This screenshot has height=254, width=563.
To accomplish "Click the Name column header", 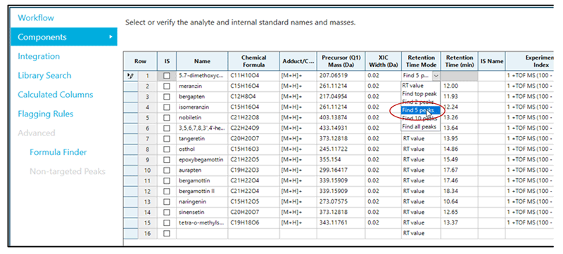I will pyautogui.click(x=202, y=61).
